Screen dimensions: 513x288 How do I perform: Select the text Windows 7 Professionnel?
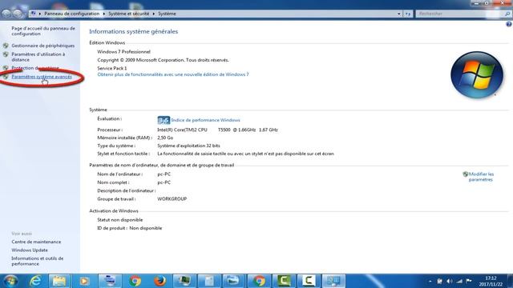(x=123, y=51)
